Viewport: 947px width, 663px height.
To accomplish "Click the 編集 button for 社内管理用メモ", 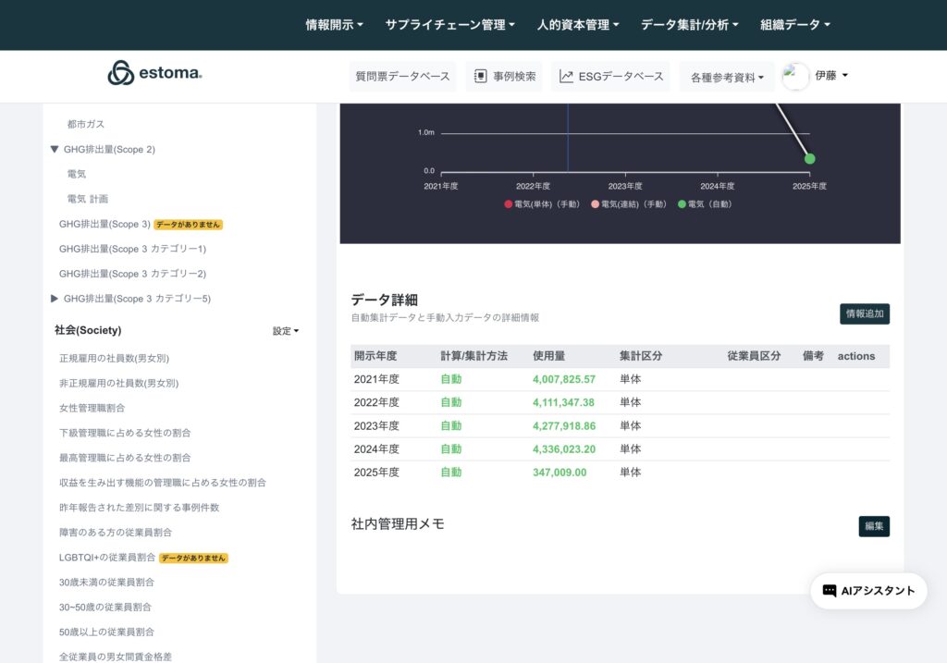I will tap(874, 526).
